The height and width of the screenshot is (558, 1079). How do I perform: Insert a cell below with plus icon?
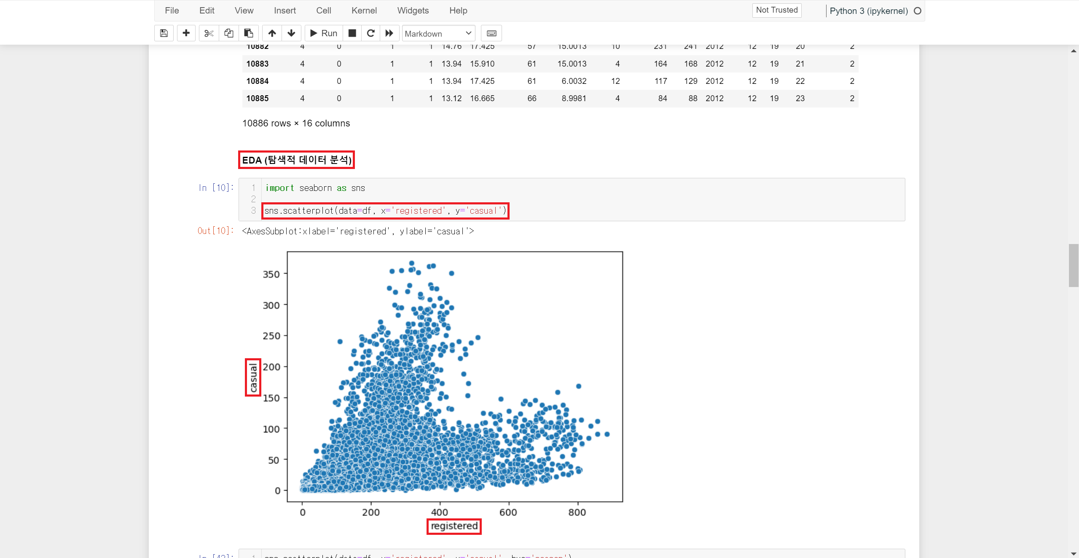pyautogui.click(x=186, y=33)
